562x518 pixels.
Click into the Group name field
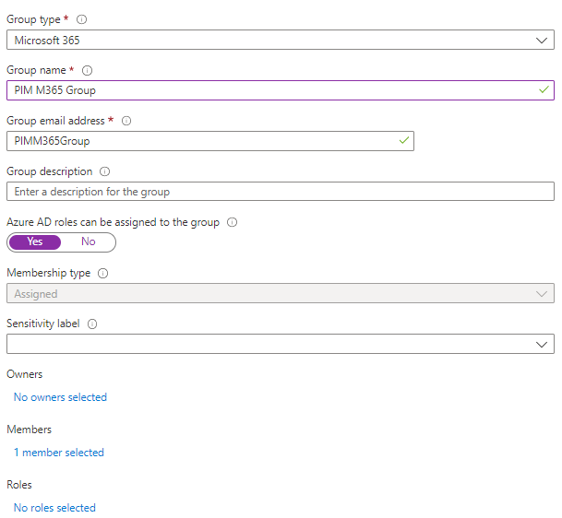(x=268, y=90)
